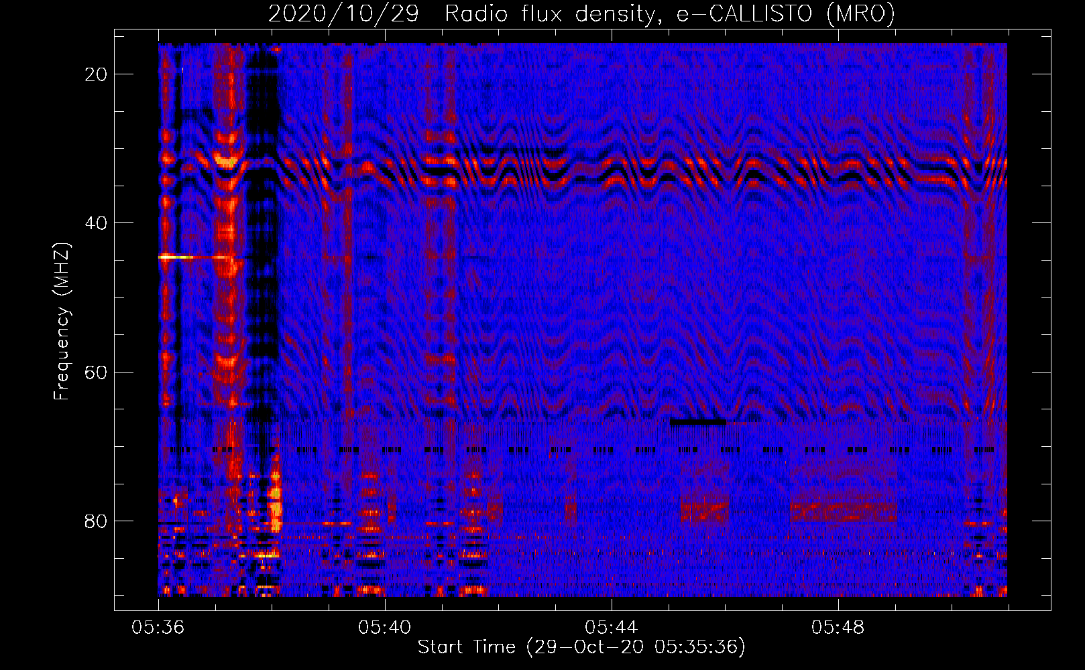Click the plot title '2020/10/29 Radio flux density, e-CALLISTO (MRO)'
Screen dimensions: 1085x670
click(581, 13)
